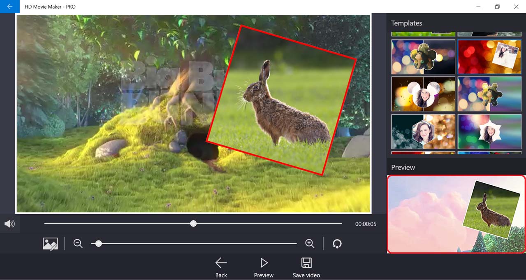Click the Save video button

(306, 268)
